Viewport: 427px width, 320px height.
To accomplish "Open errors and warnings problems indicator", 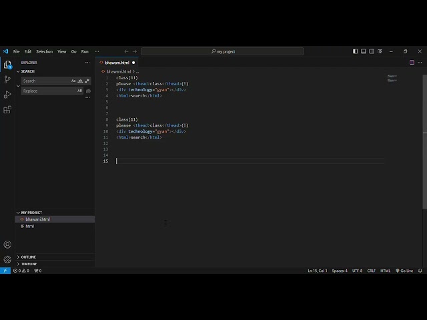I will click(21, 271).
